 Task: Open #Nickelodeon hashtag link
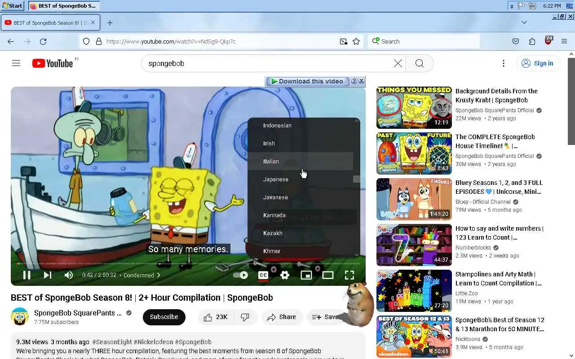click(153, 342)
